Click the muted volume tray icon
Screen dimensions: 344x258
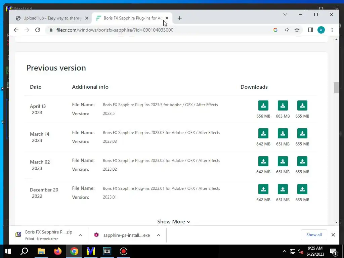pos(300,251)
